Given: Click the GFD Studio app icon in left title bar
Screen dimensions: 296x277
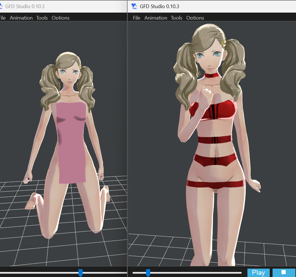Looking at the screenshot, I should click(1, 6).
